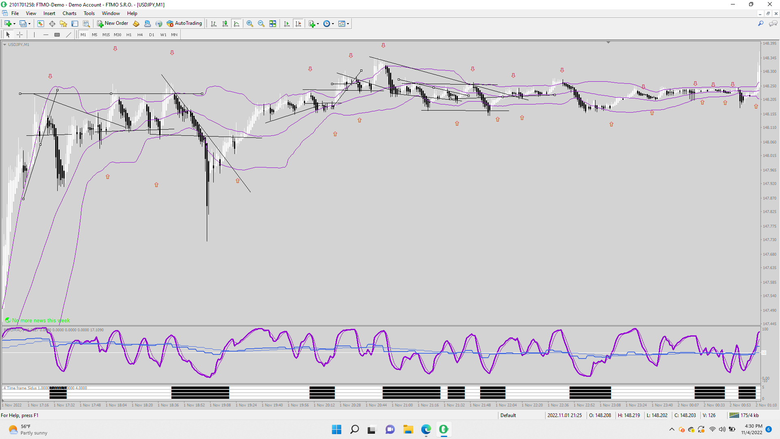Click the New Order button

(113, 24)
